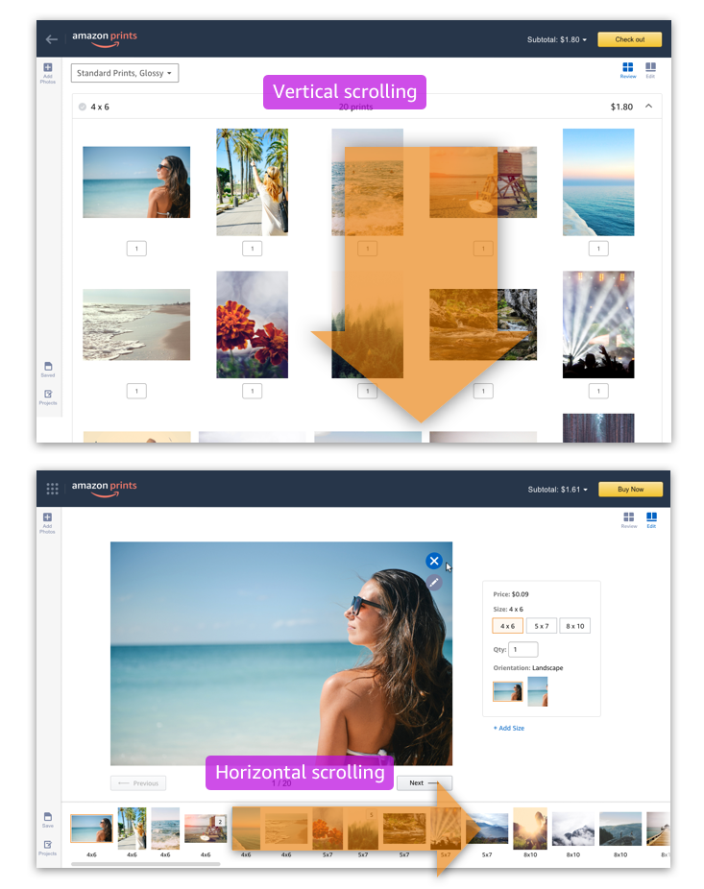
Task: Click quantity box under orange flowers photo
Action: coord(253,391)
